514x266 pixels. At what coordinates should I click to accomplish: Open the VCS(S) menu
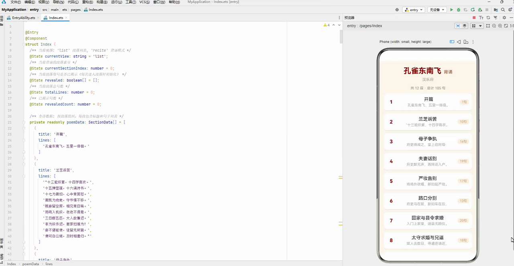coord(144,2)
